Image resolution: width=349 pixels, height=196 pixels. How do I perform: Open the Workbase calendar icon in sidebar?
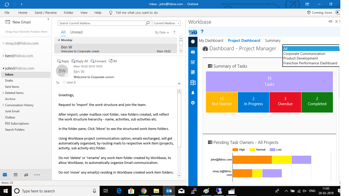pos(193,72)
